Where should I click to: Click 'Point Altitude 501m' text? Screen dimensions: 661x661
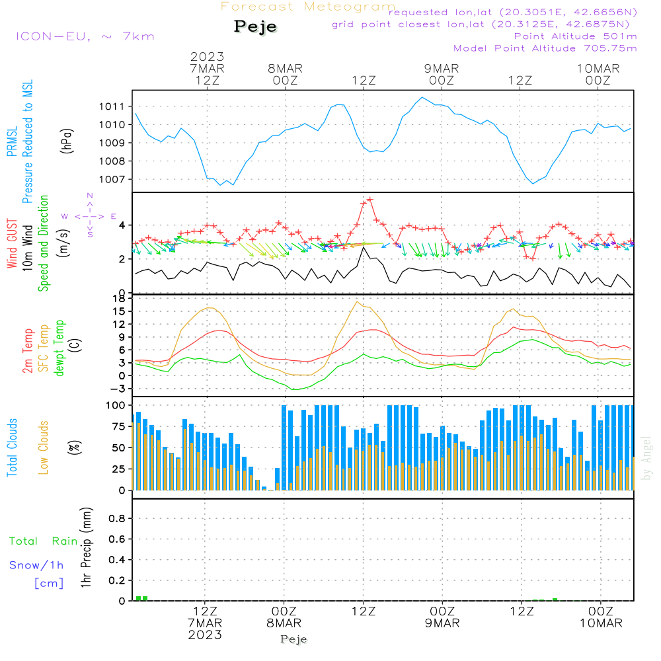576,36
